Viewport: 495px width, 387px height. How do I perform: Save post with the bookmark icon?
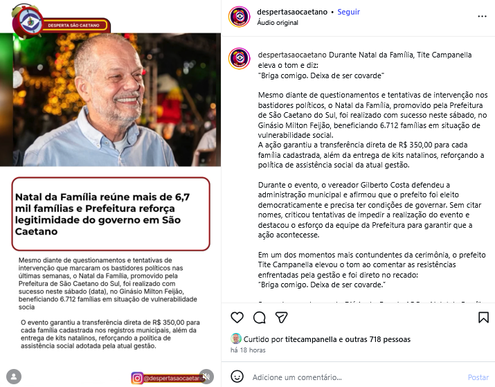[x=483, y=317]
